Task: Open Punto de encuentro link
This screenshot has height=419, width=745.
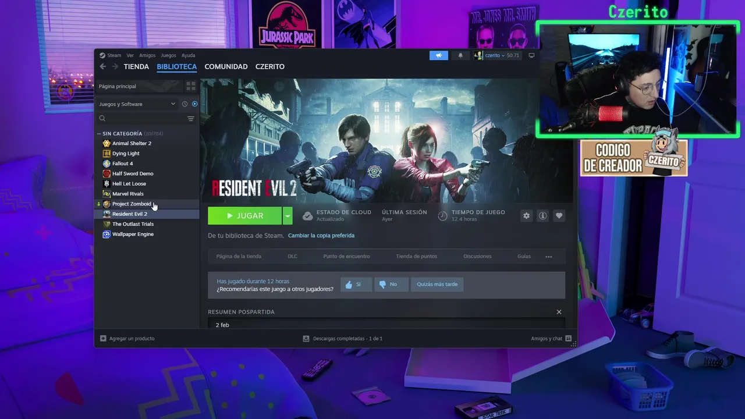Action: (346, 256)
